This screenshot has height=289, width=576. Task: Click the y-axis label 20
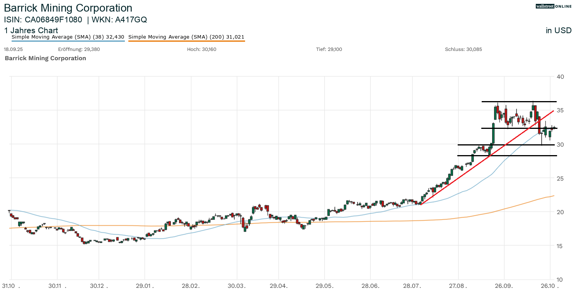[x=560, y=212]
